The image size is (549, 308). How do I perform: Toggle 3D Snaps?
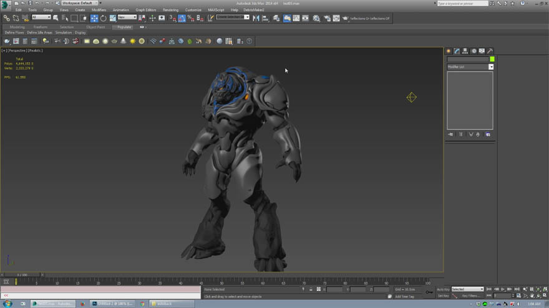(x=173, y=18)
